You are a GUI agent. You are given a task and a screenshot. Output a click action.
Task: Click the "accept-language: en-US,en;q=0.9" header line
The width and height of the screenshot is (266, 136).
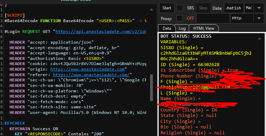coord(61,53)
